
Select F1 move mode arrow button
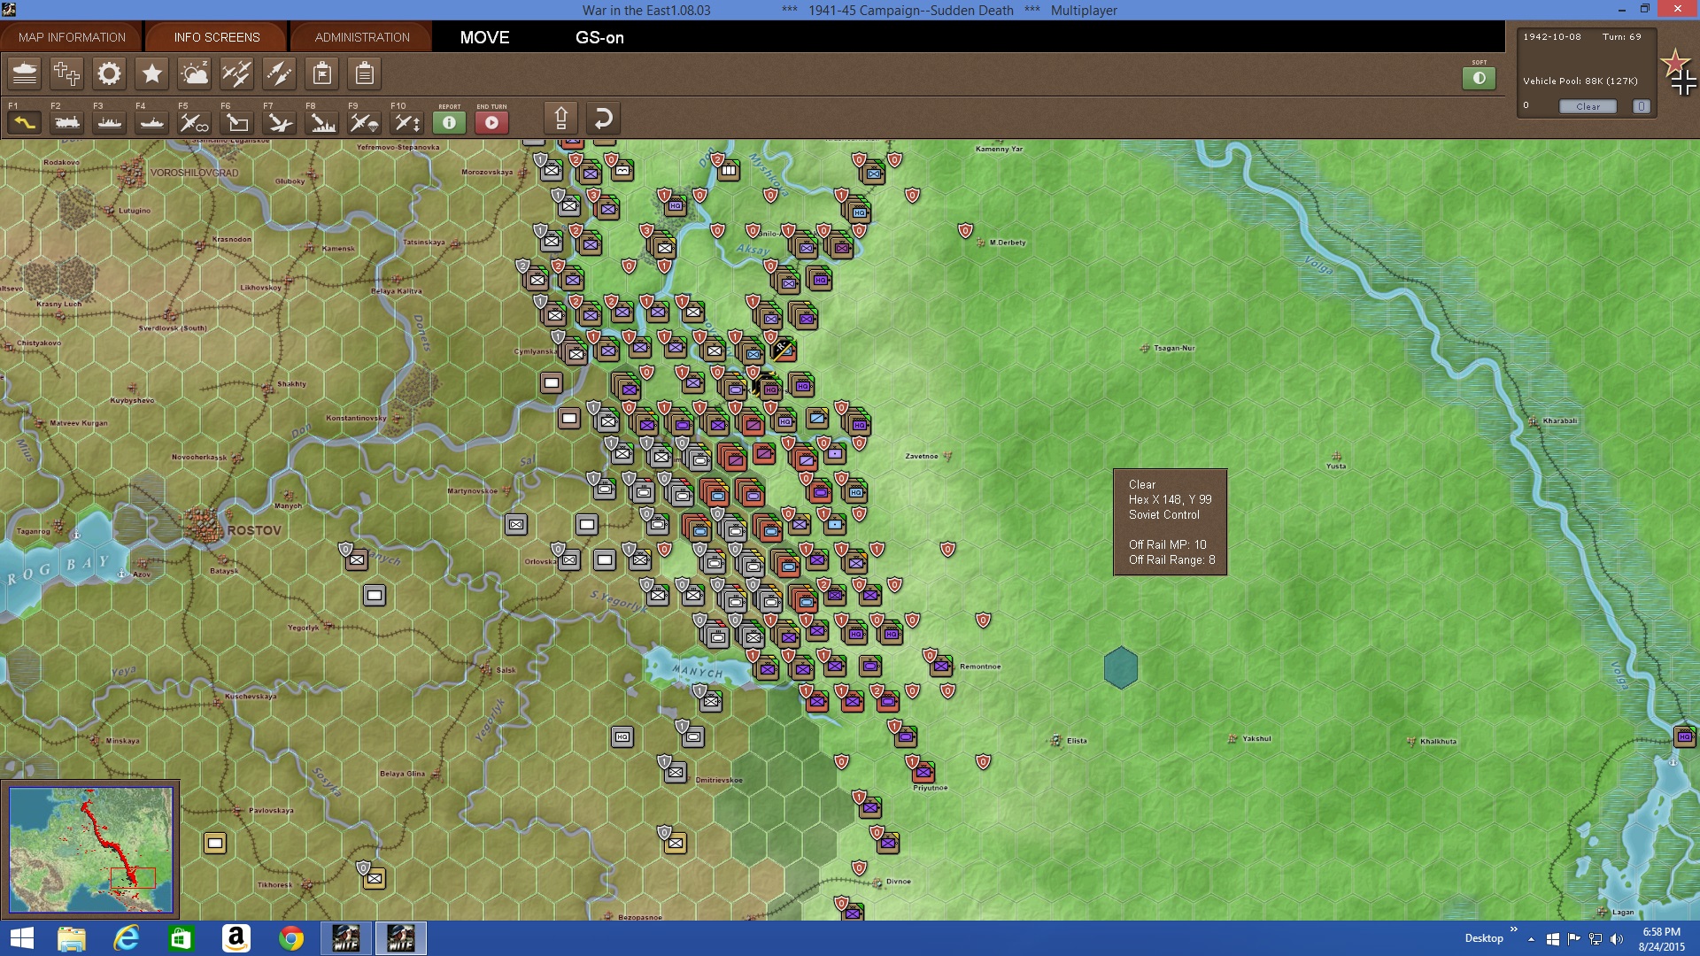25,122
